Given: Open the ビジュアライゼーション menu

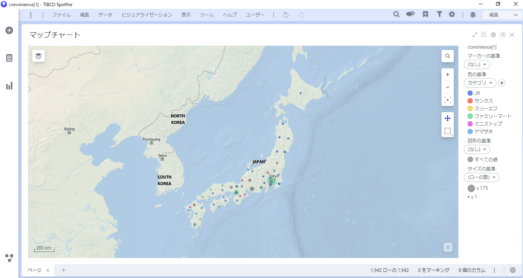Looking at the screenshot, I should (x=147, y=15).
